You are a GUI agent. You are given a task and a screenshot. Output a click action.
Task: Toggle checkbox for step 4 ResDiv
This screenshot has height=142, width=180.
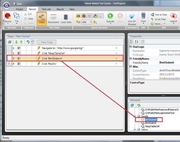point(19,63)
